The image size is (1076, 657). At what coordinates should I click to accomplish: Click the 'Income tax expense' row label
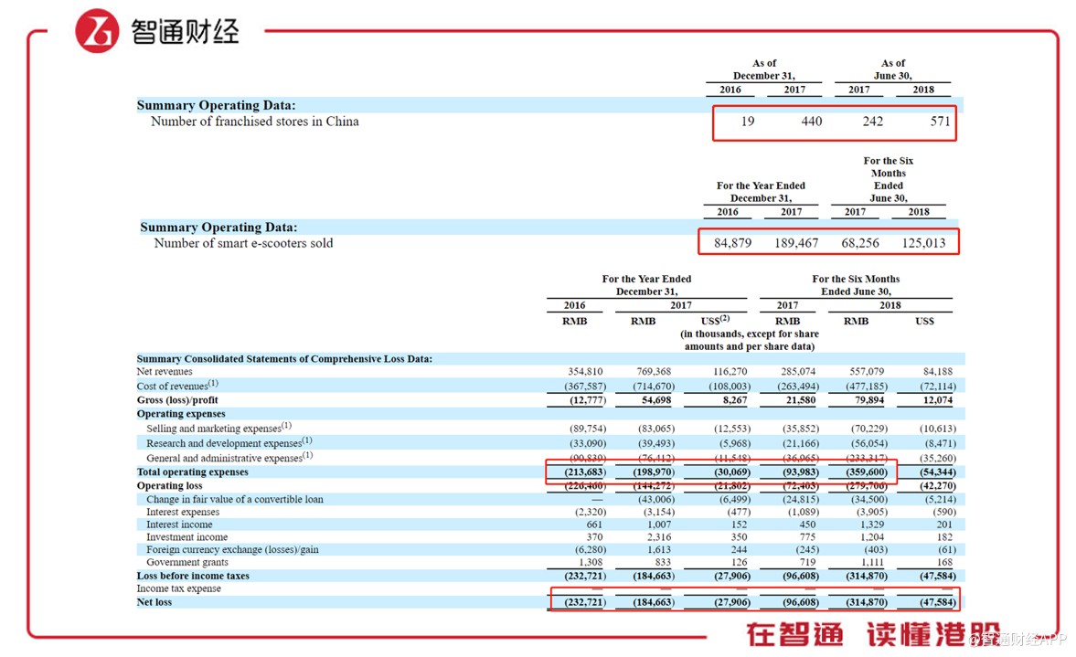(178, 588)
